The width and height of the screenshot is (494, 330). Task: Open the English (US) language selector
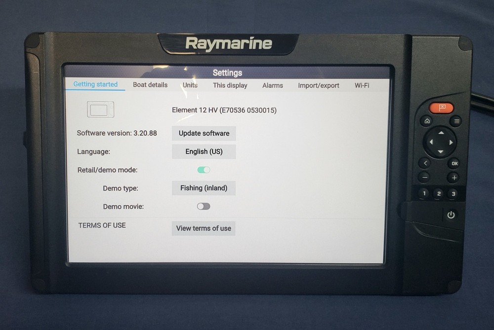pos(204,151)
